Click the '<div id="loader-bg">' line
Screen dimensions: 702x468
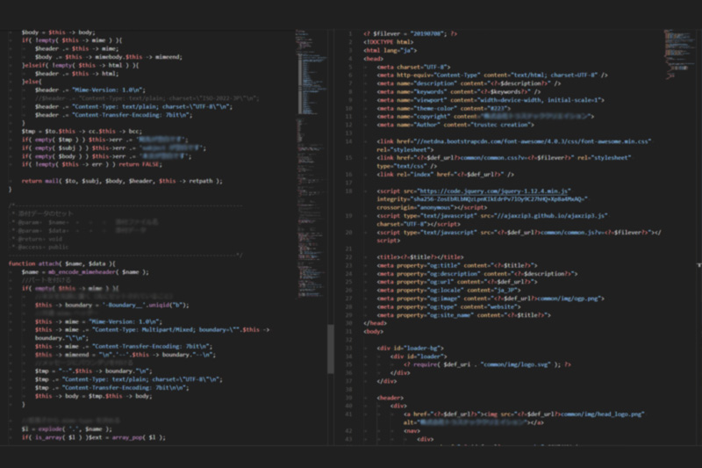[x=410, y=349]
